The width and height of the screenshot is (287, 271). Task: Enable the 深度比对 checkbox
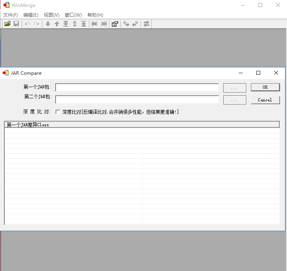58,112
